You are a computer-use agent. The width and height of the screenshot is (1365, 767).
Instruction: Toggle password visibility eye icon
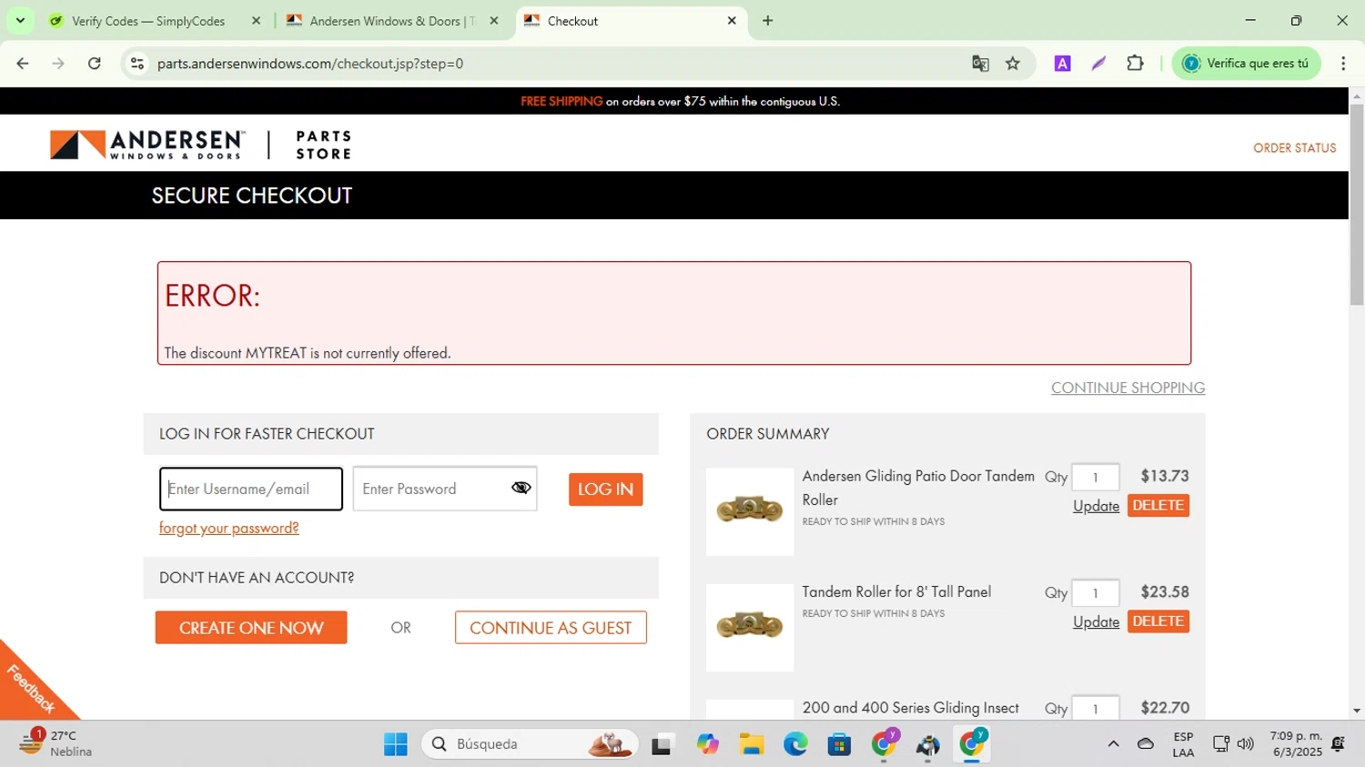521,489
